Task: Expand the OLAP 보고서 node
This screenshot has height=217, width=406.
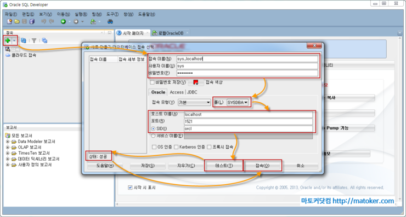Action: coord(8,148)
